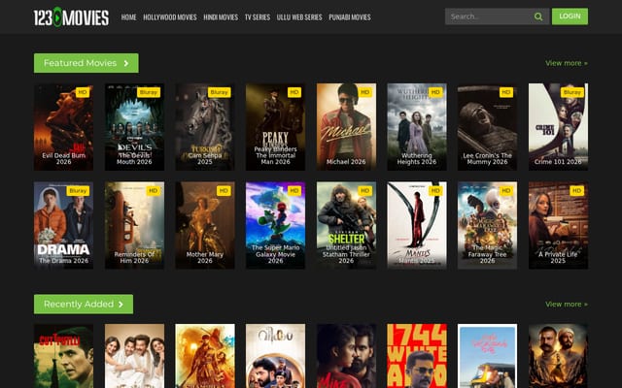This screenshot has width=622, height=388.
Task: Click Bluray badge on The Drama
Action: [x=78, y=191]
